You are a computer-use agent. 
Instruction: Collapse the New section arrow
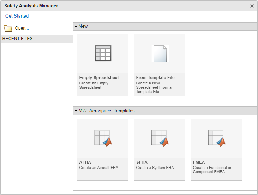[76, 26]
